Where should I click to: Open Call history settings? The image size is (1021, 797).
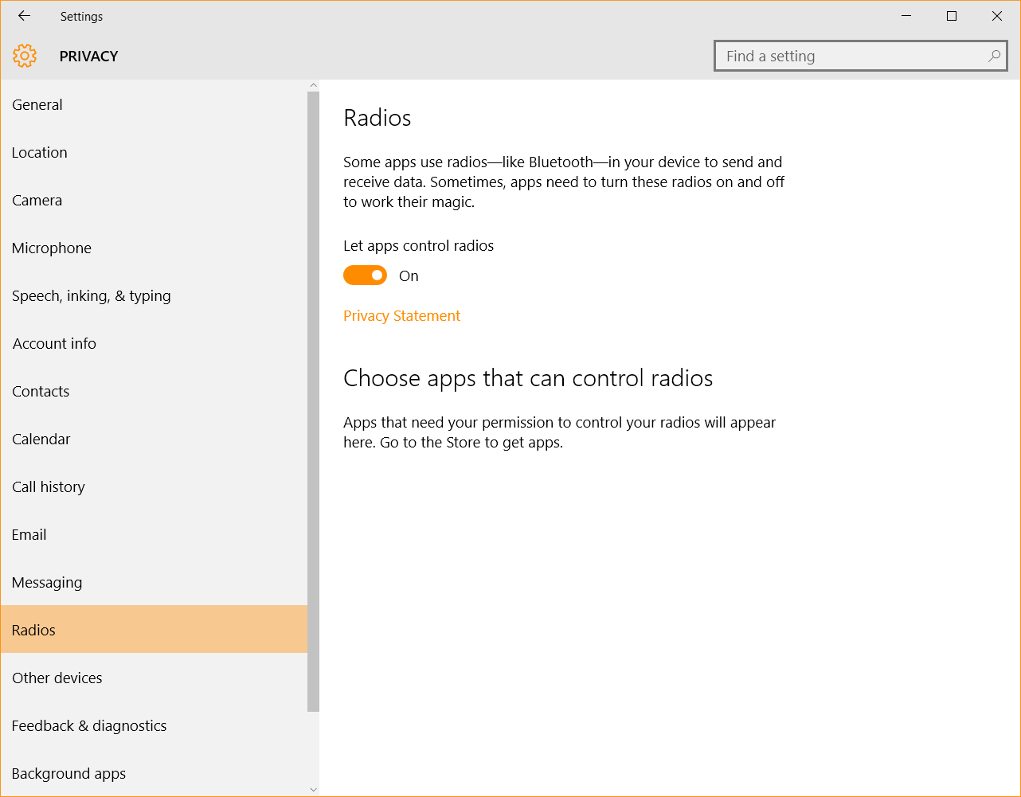[x=154, y=486]
